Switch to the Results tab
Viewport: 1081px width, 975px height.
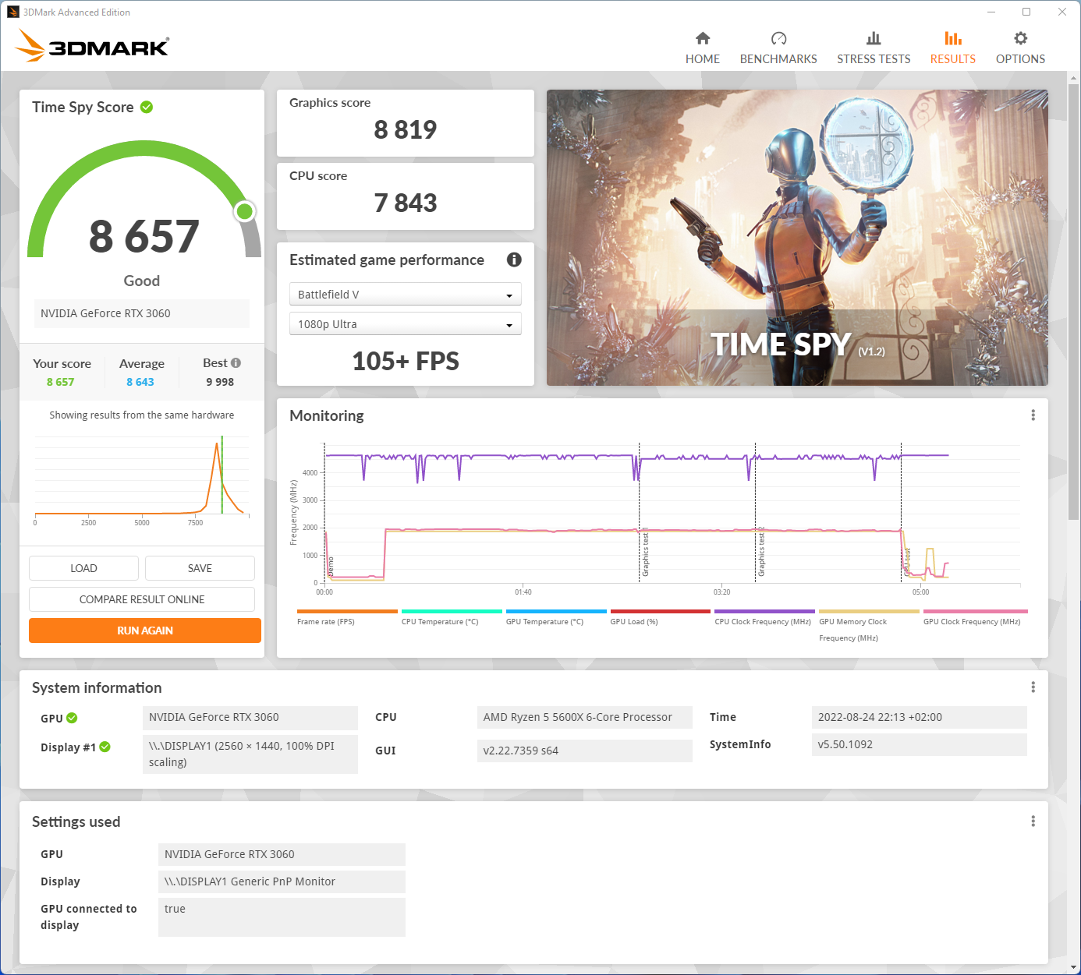952,47
